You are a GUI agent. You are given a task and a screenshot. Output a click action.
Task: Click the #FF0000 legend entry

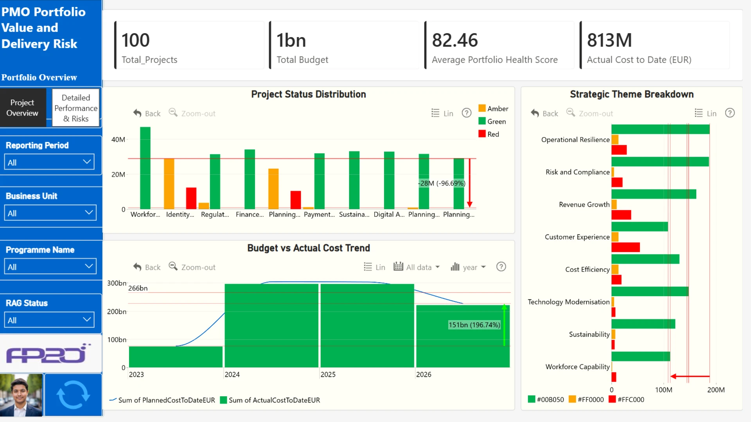click(x=586, y=399)
